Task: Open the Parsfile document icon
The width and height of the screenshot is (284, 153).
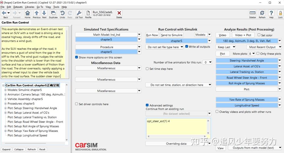Action: [x=88, y=13]
